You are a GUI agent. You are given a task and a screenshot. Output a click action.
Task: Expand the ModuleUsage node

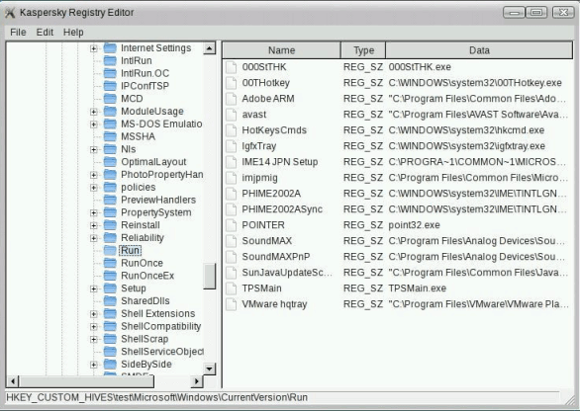(94, 112)
